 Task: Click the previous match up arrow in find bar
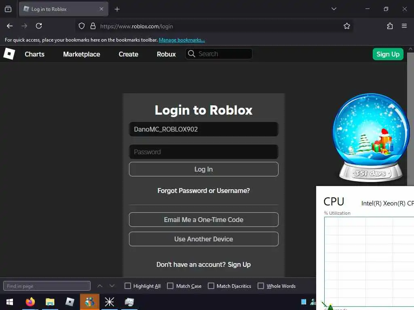100,286
